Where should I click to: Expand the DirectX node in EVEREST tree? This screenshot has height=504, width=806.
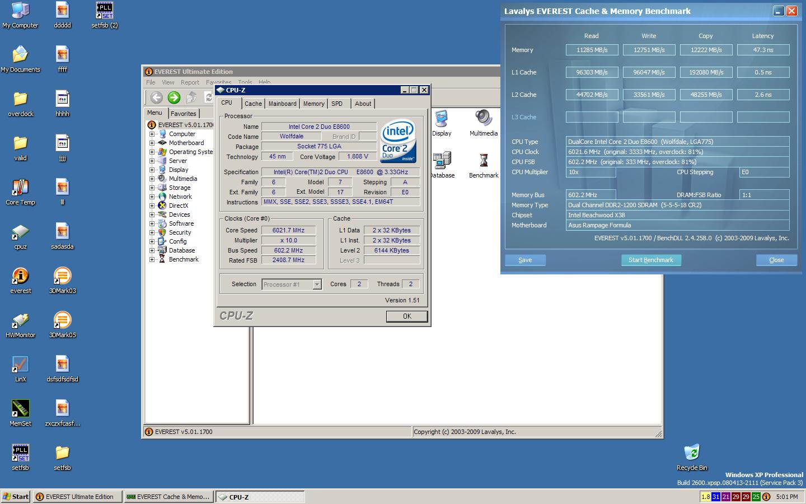pyautogui.click(x=152, y=206)
